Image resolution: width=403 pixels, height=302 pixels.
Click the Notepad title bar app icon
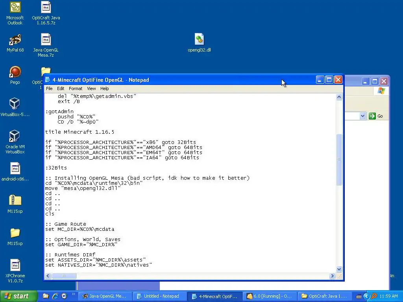coord(48,79)
